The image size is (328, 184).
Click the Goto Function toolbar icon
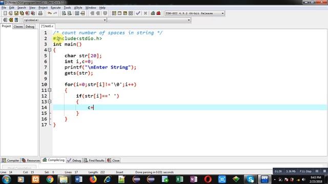(x=77, y=13)
